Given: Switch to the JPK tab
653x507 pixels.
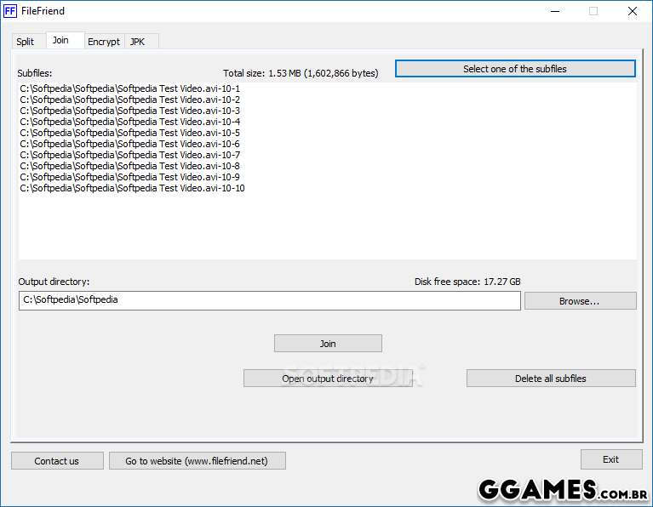Looking at the screenshot, I should (138, 42).
